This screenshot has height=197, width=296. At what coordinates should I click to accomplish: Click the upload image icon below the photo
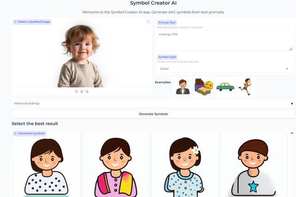(76, 91)
